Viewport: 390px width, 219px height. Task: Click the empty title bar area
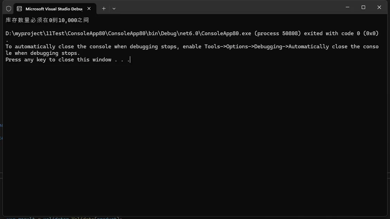click(225, 8)
